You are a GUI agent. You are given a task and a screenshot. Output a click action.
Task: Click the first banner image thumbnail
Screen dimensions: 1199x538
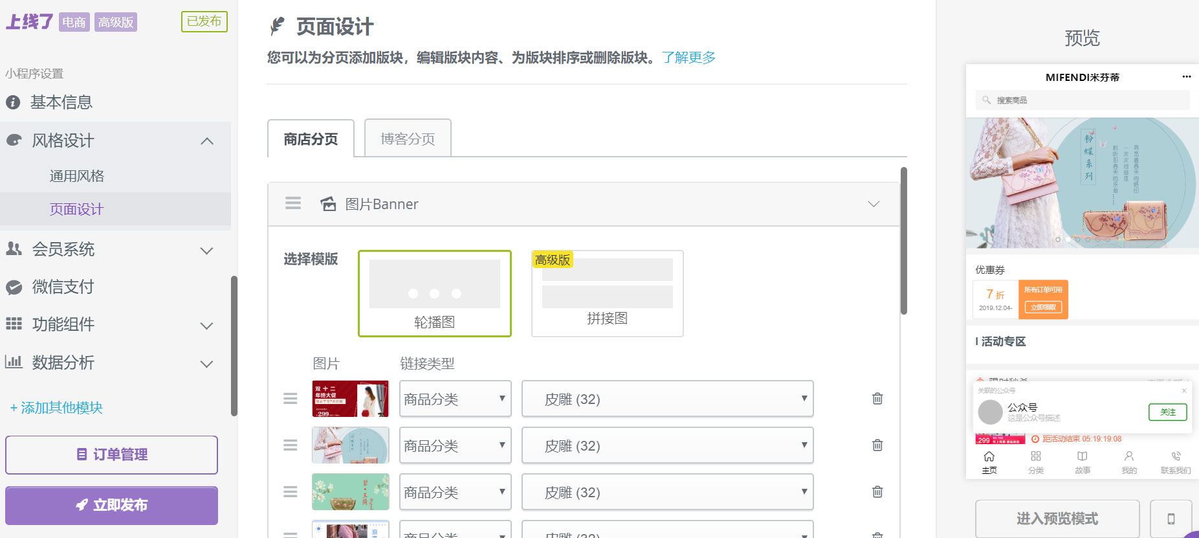[x=350, y=399]
